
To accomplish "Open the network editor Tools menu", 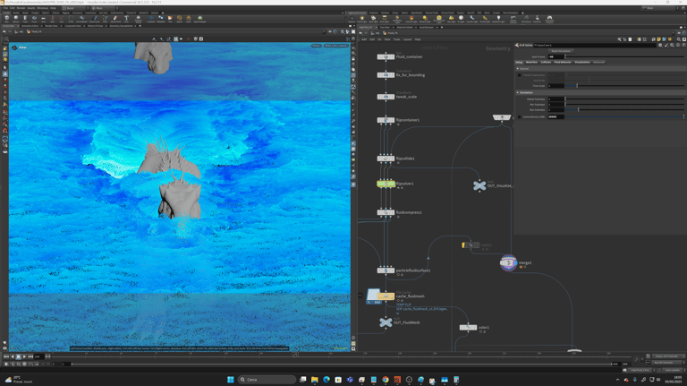I will coord(396,39).
